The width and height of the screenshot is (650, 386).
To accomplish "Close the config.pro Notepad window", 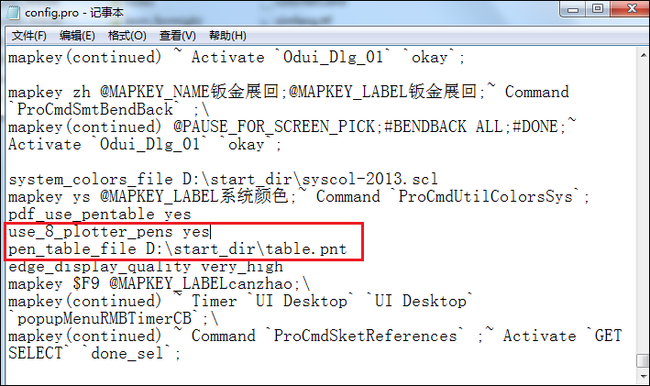I will pos(631,9).
